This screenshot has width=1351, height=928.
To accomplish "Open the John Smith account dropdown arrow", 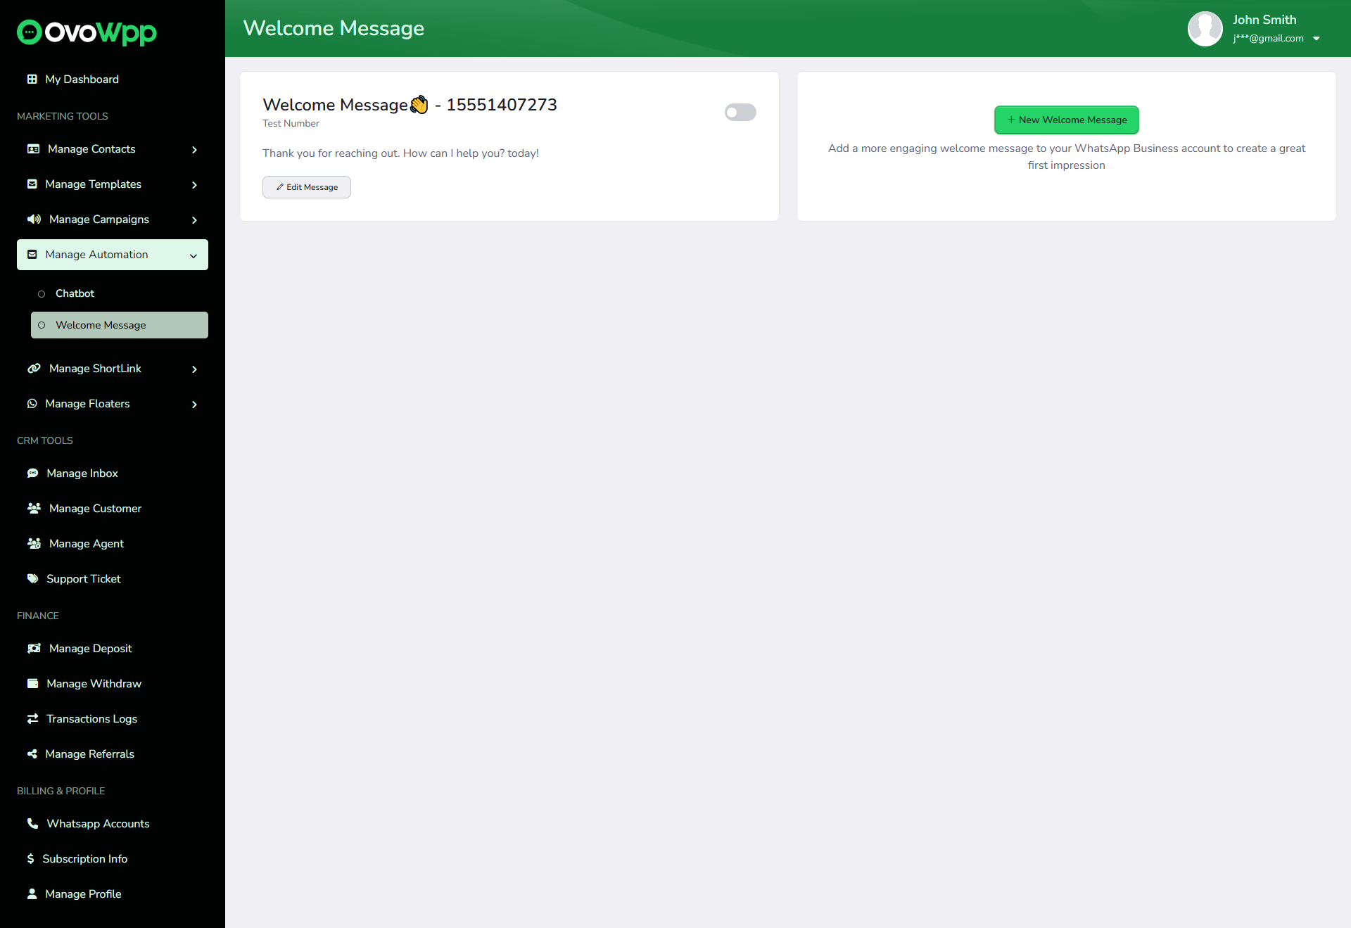I will (1316, 39).
